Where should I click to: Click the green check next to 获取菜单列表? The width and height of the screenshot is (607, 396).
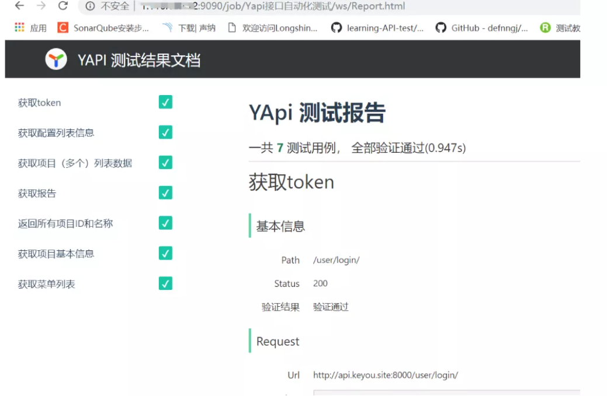(165, 283)
